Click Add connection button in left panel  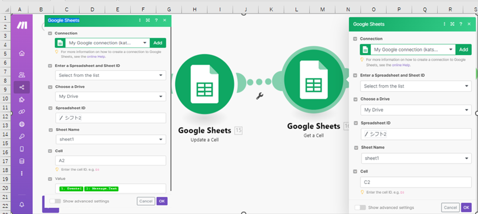(158, 43)
